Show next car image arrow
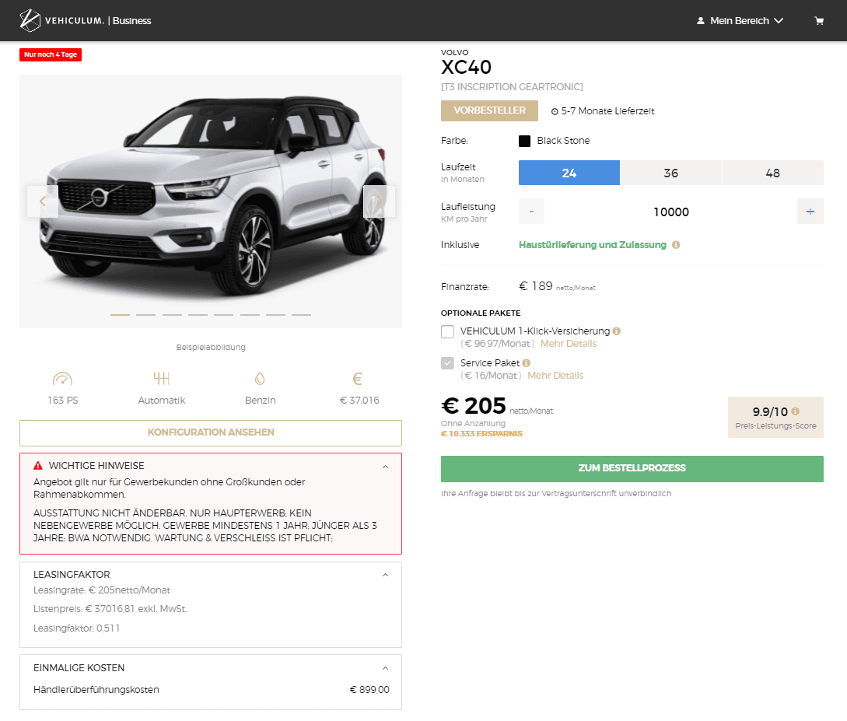 click(x=380, y=201)
